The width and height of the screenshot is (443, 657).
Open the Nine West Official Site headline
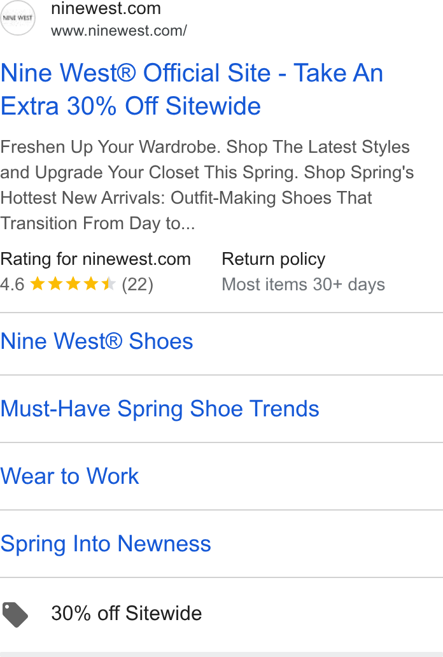point(192,89)
